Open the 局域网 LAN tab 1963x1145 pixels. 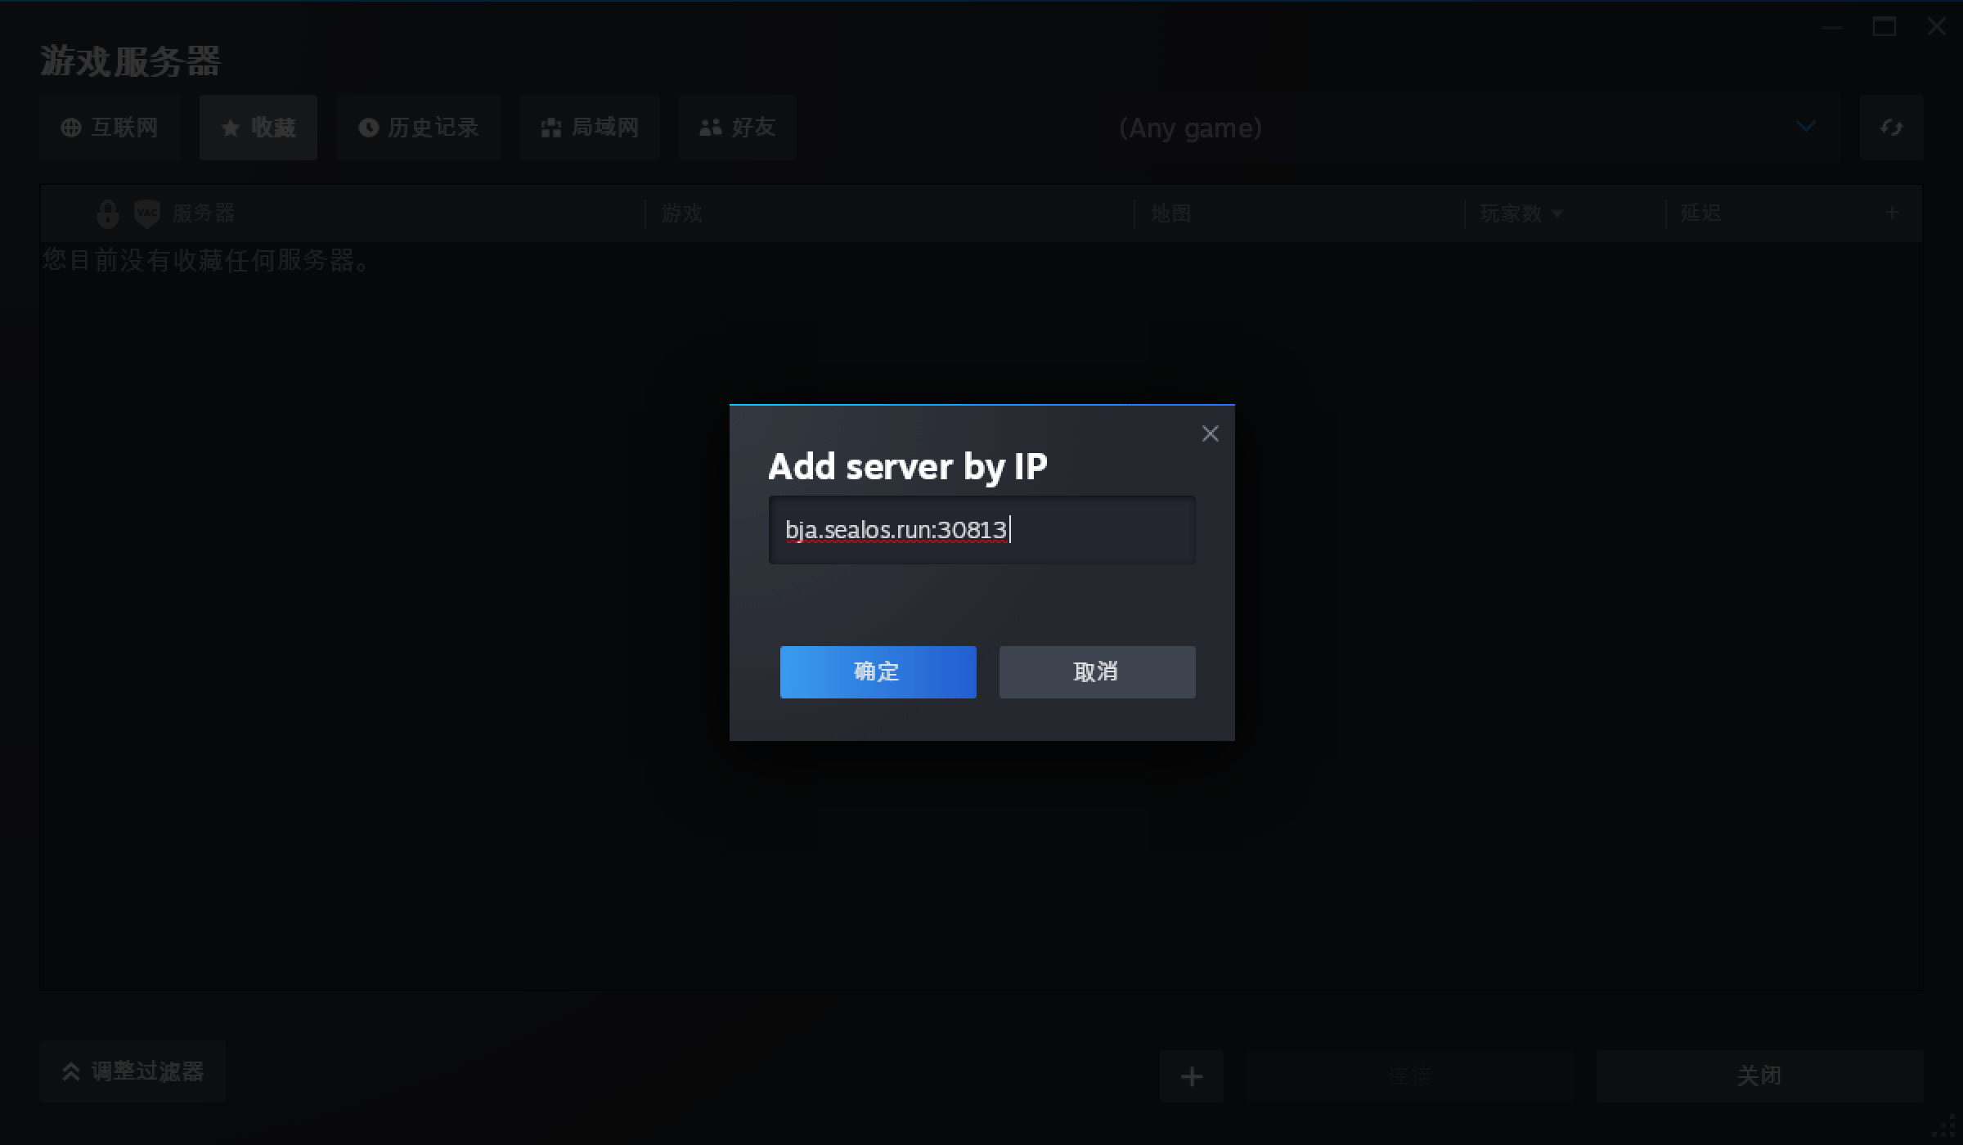590,128
